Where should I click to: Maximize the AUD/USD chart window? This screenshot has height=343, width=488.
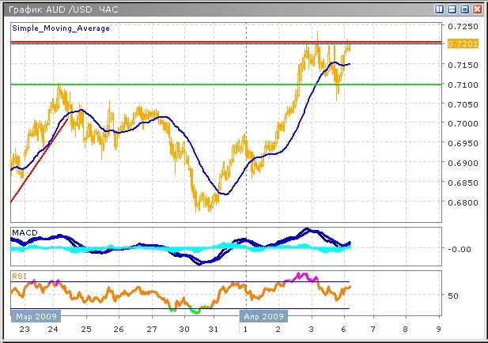click(x=465, y=9)
